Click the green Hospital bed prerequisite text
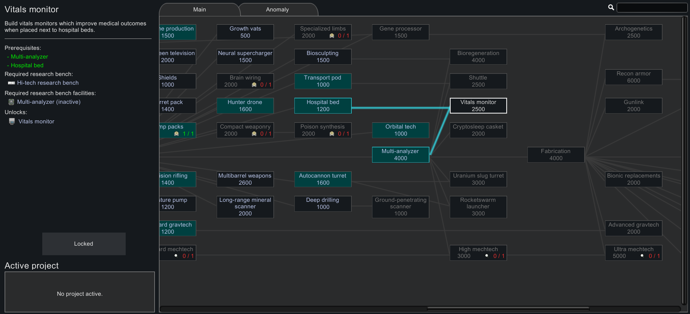 tap(27, 65)
